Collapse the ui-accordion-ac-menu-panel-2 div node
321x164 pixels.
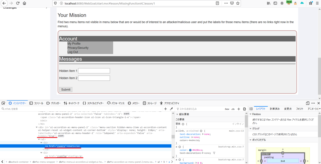37,127
